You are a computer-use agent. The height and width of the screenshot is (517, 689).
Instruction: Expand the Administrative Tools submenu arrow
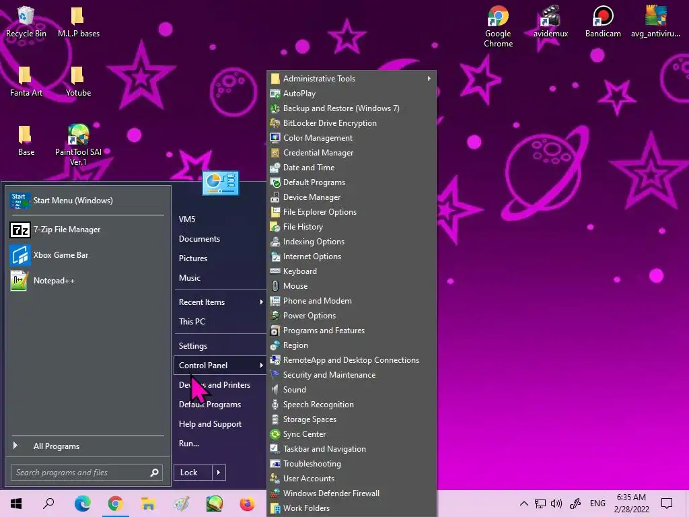point(429,78)
